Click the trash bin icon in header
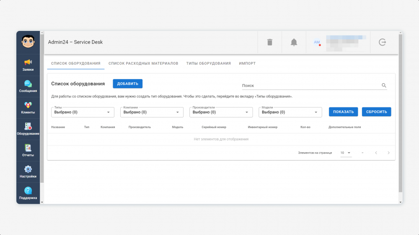This screenshot has width=419, height=235. [270, 42]
